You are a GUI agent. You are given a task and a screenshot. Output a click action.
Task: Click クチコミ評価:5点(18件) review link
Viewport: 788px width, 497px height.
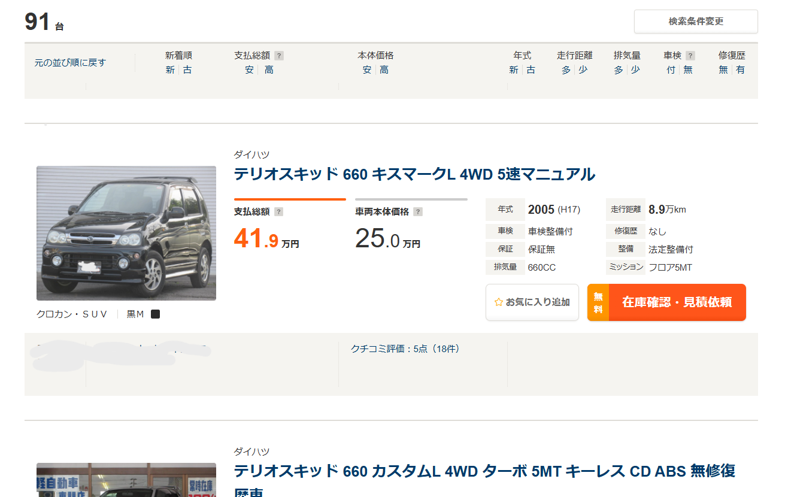[x=405, y=348]
